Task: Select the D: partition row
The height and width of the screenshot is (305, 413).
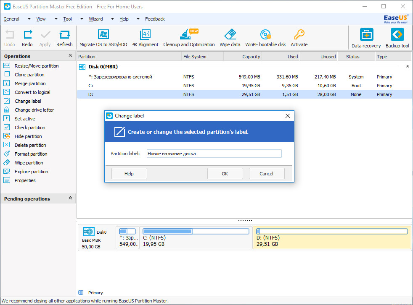Action: [x=244, y=94]
